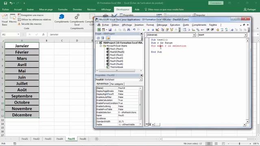Select the Feuil1 sheet tab
This screenshot has width=260, height=146.
(25, 139)
